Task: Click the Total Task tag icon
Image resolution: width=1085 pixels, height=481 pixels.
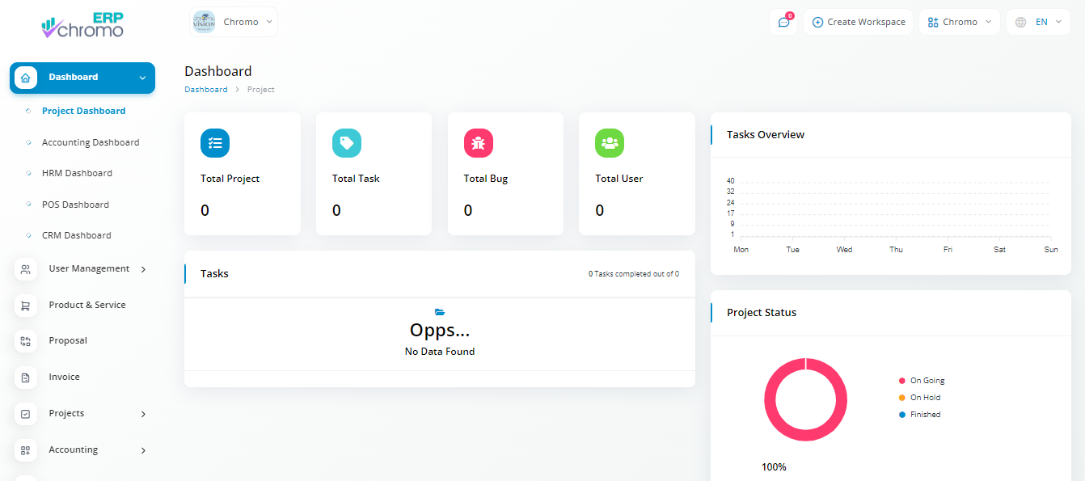Action: (347, 143)
